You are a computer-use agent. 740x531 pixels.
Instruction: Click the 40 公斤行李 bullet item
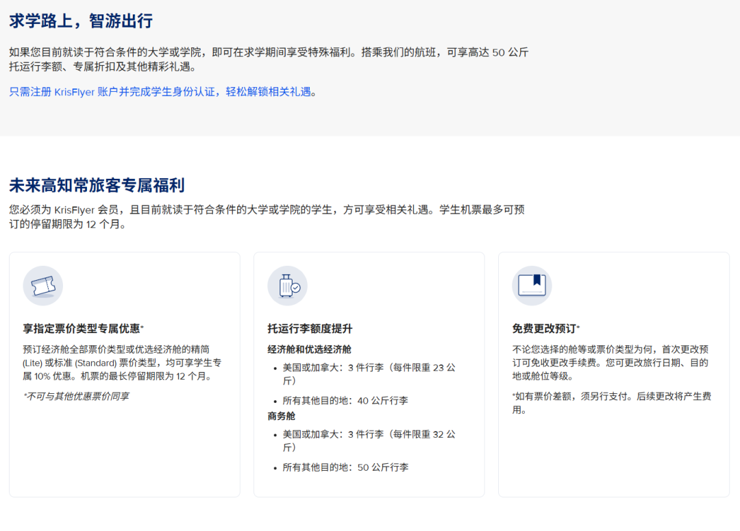point(345,400)
